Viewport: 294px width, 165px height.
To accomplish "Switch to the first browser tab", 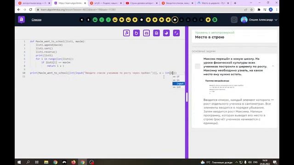I will coord(34,3).
